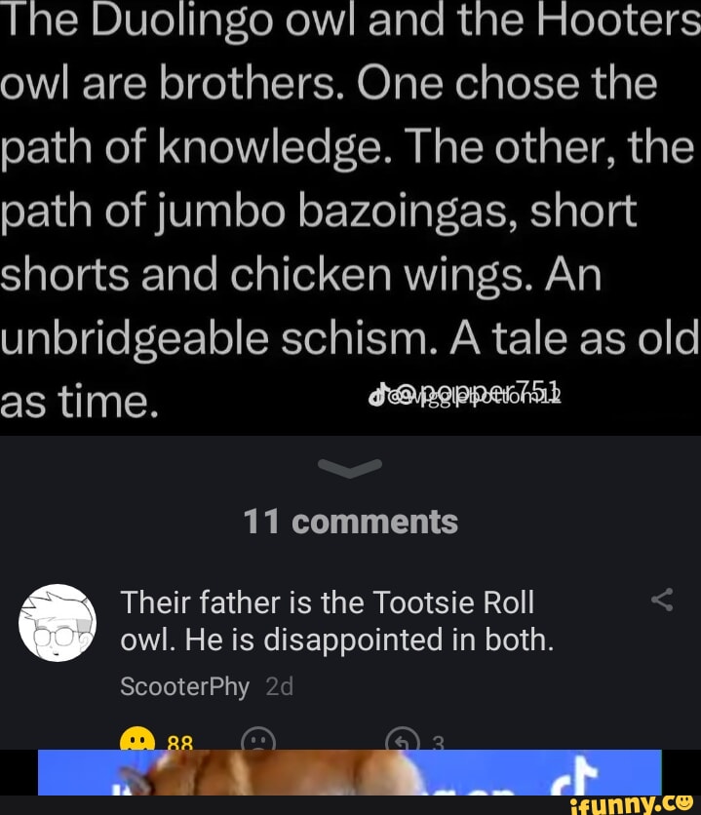This screenshot has height=815, width=701.
Task: Dislike the comment with the frown icon
Action: [x=258, y=741]
